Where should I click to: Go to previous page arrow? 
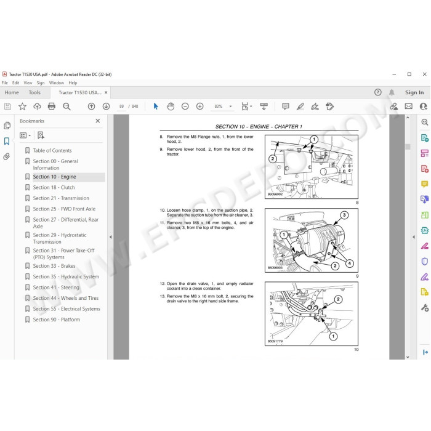(x=91, y=107)
